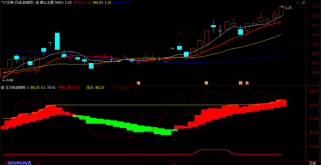The image size is (321, 165).
Task: Click the 中期大底: 8.34 value
Action: 68,88
